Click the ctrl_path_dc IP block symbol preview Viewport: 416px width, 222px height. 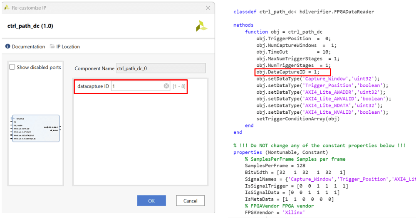pos(36,129)
